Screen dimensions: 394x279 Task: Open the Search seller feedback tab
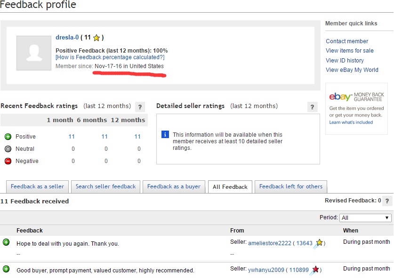point(105,186)
